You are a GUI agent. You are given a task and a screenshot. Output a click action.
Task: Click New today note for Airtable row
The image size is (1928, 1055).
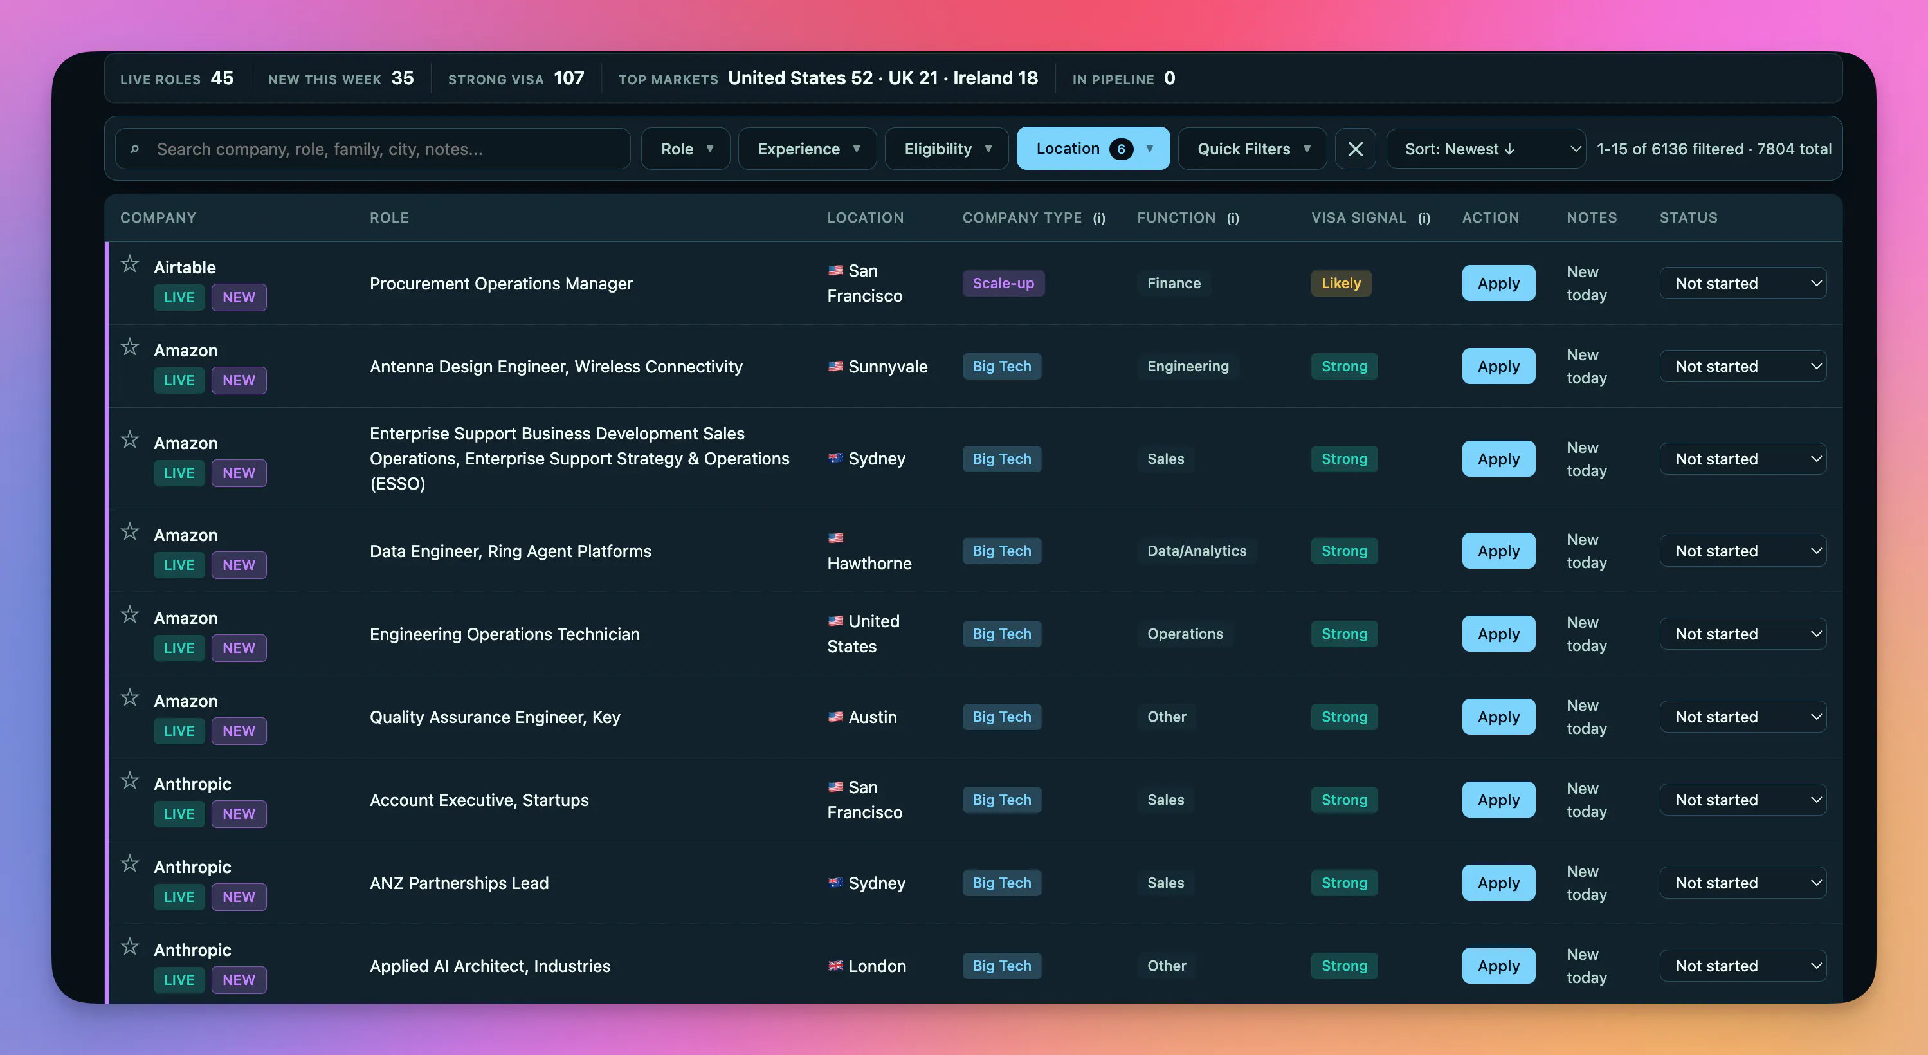1587,283
